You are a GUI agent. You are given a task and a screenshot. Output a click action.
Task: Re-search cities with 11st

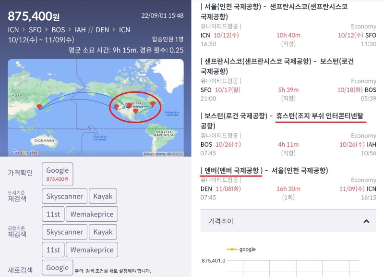(53, 214)
